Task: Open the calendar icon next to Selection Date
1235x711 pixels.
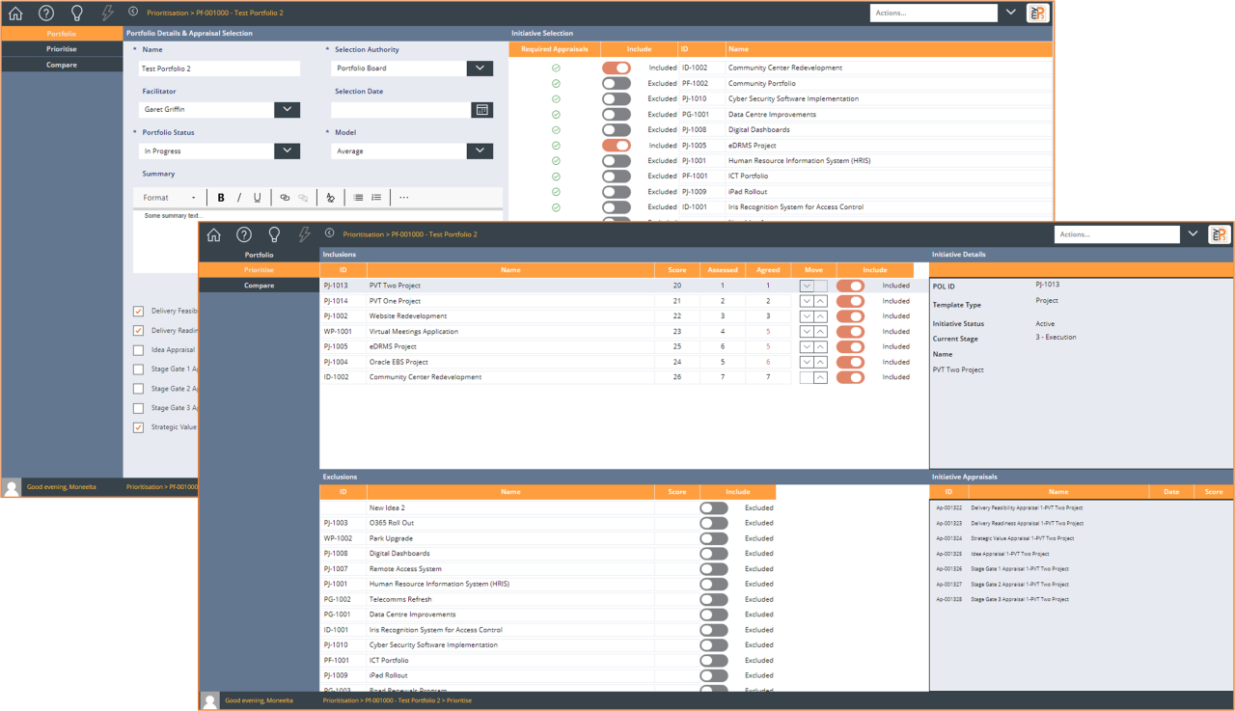Action: (484, 109)
